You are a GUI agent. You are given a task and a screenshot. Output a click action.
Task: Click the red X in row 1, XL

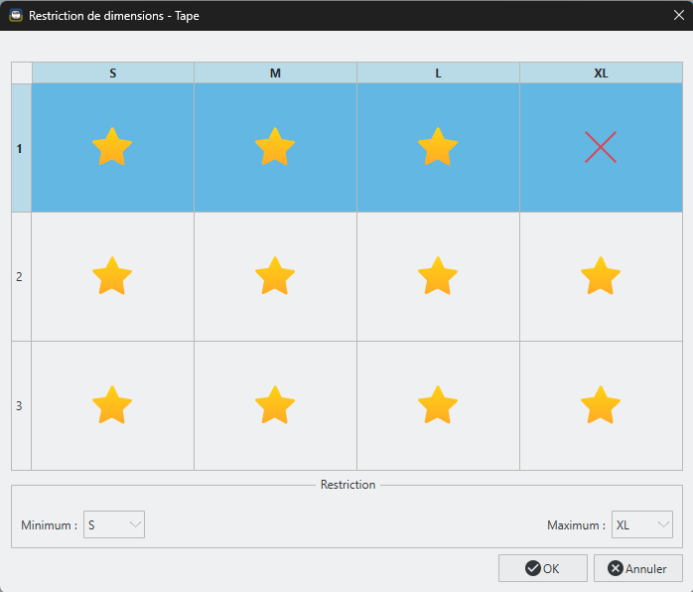(601, 147)
